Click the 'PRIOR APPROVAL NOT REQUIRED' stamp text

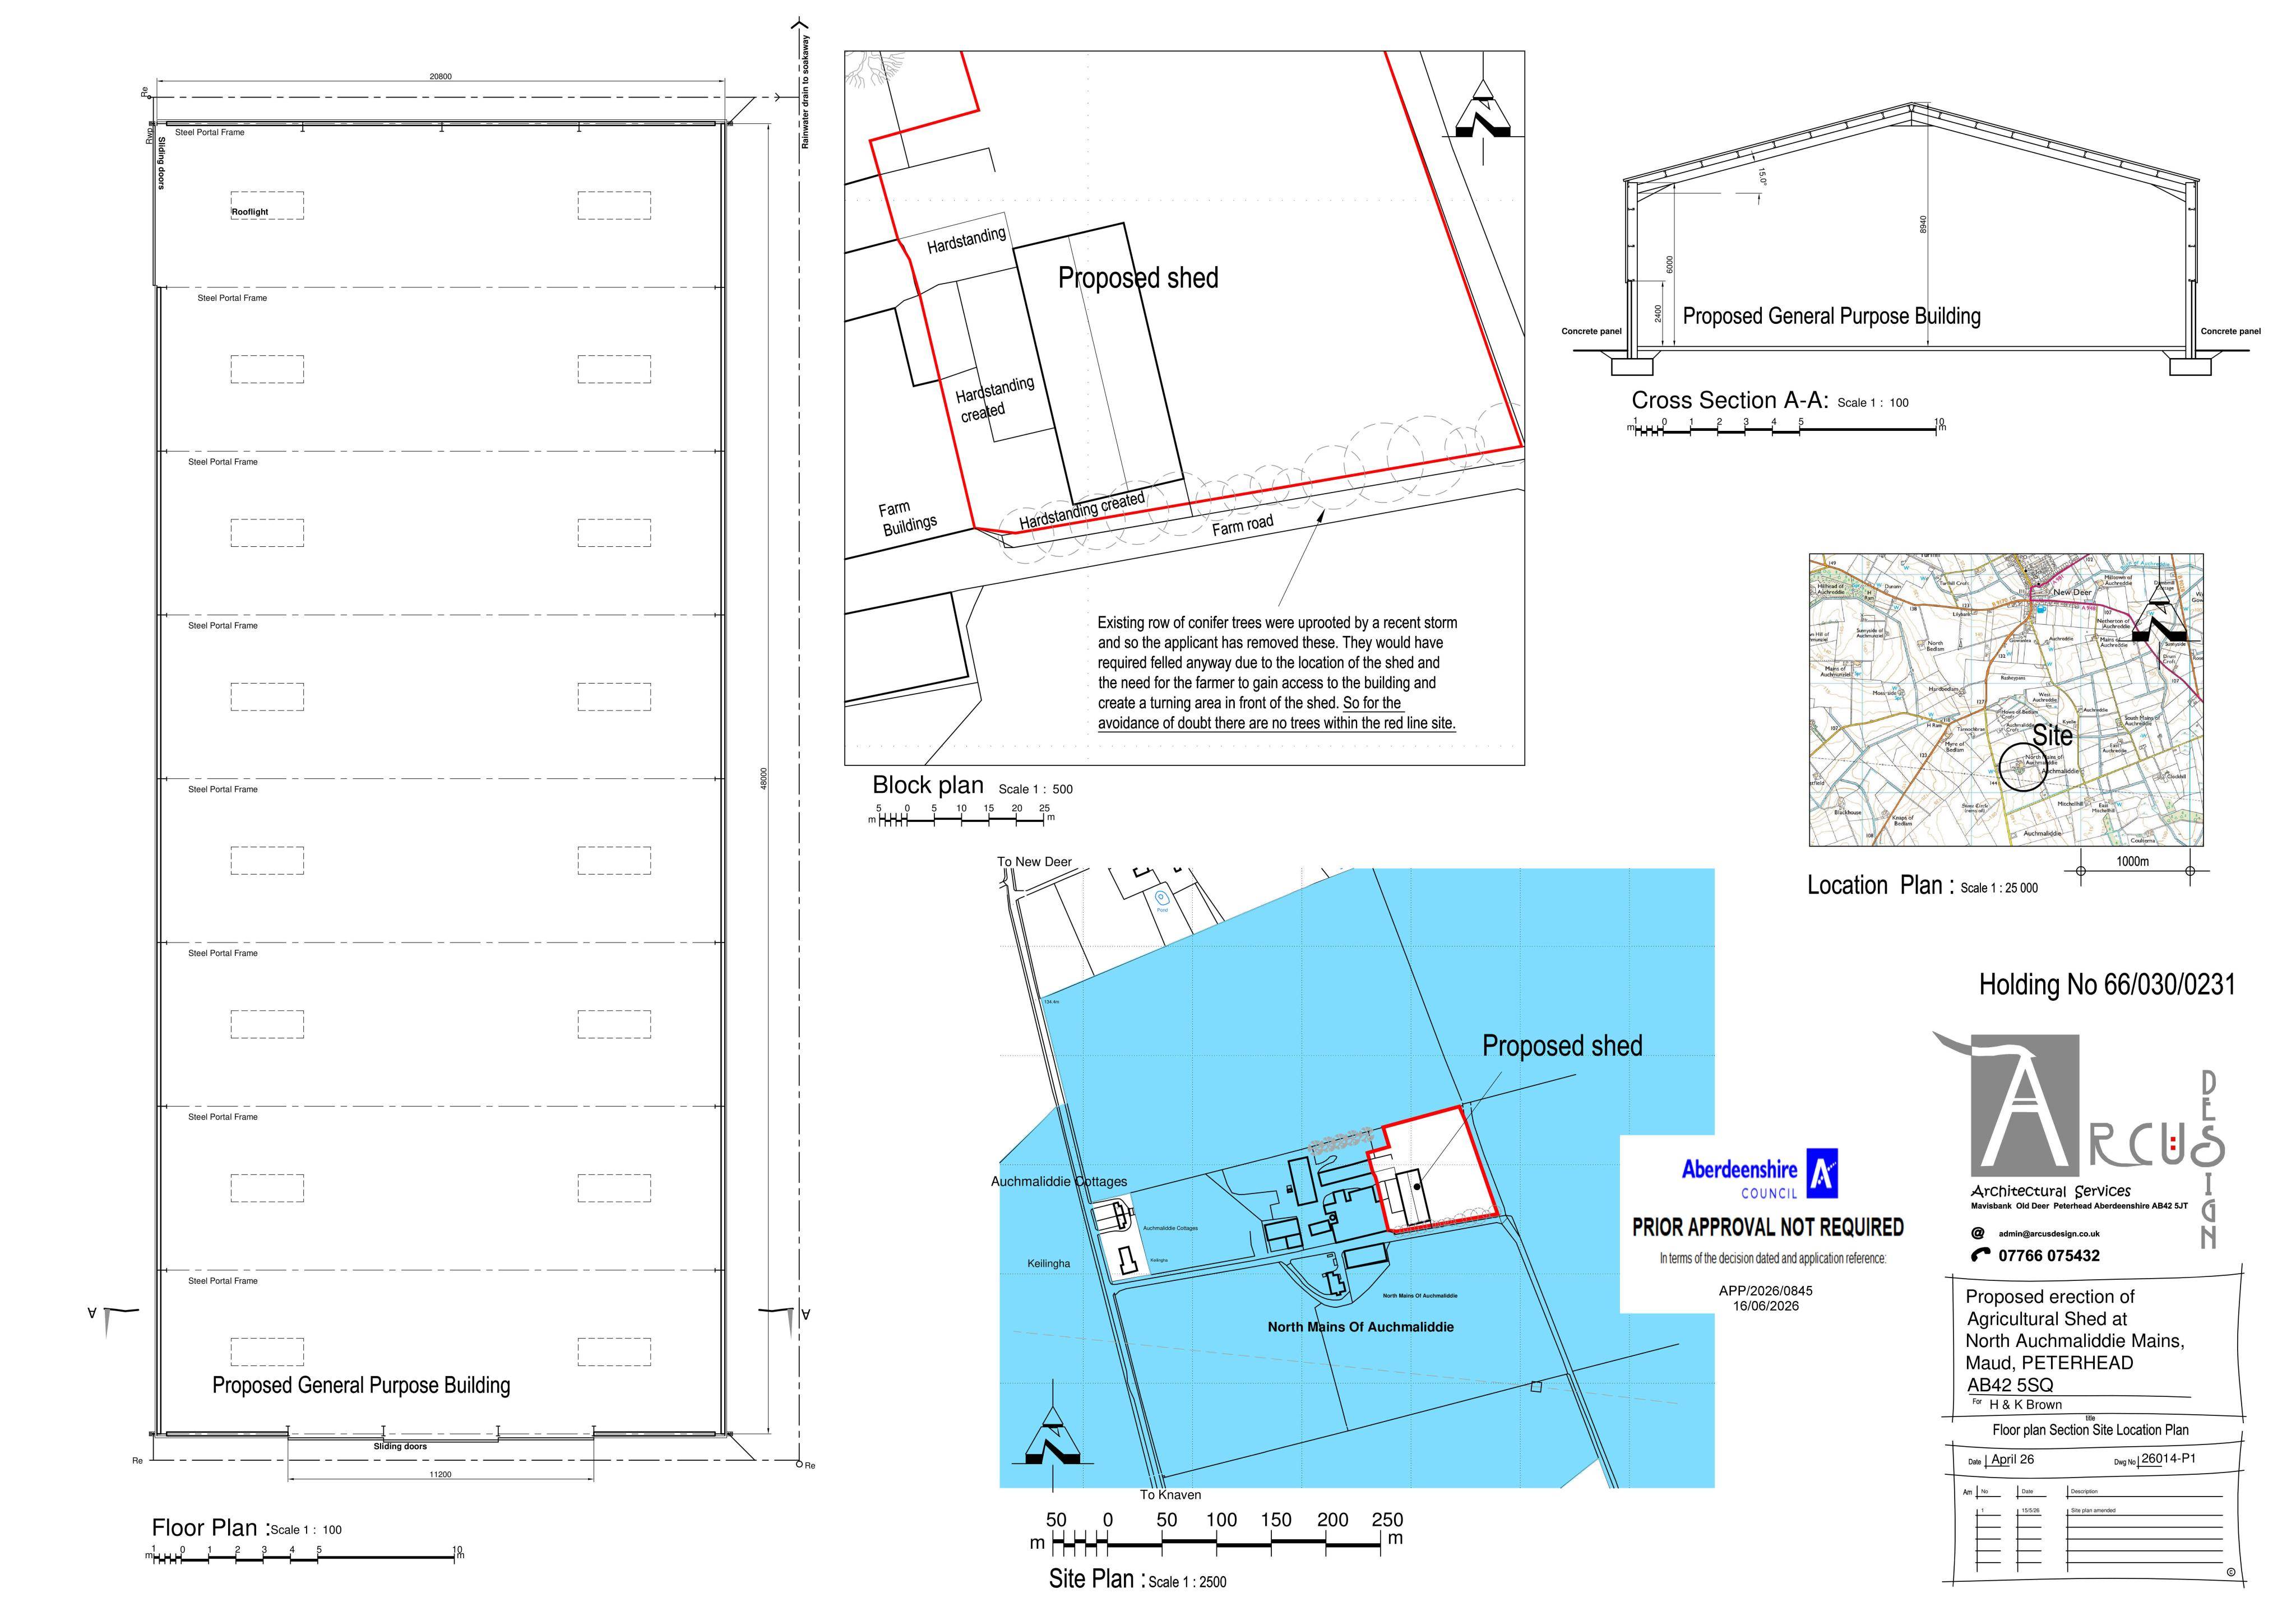point(1768,1227)
